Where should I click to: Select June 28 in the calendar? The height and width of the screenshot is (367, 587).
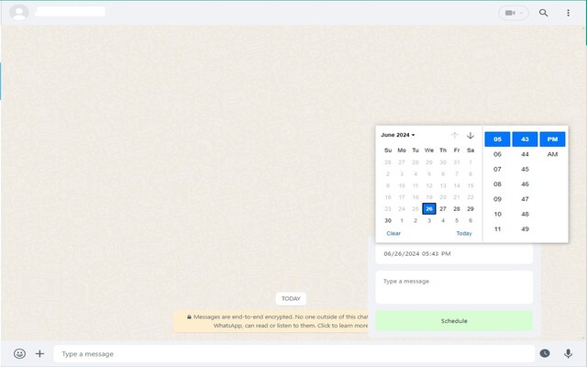click(x=457, y=208)
